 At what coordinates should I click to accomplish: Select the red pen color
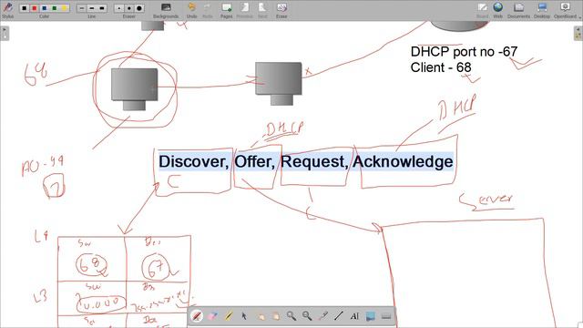(35, 8)
